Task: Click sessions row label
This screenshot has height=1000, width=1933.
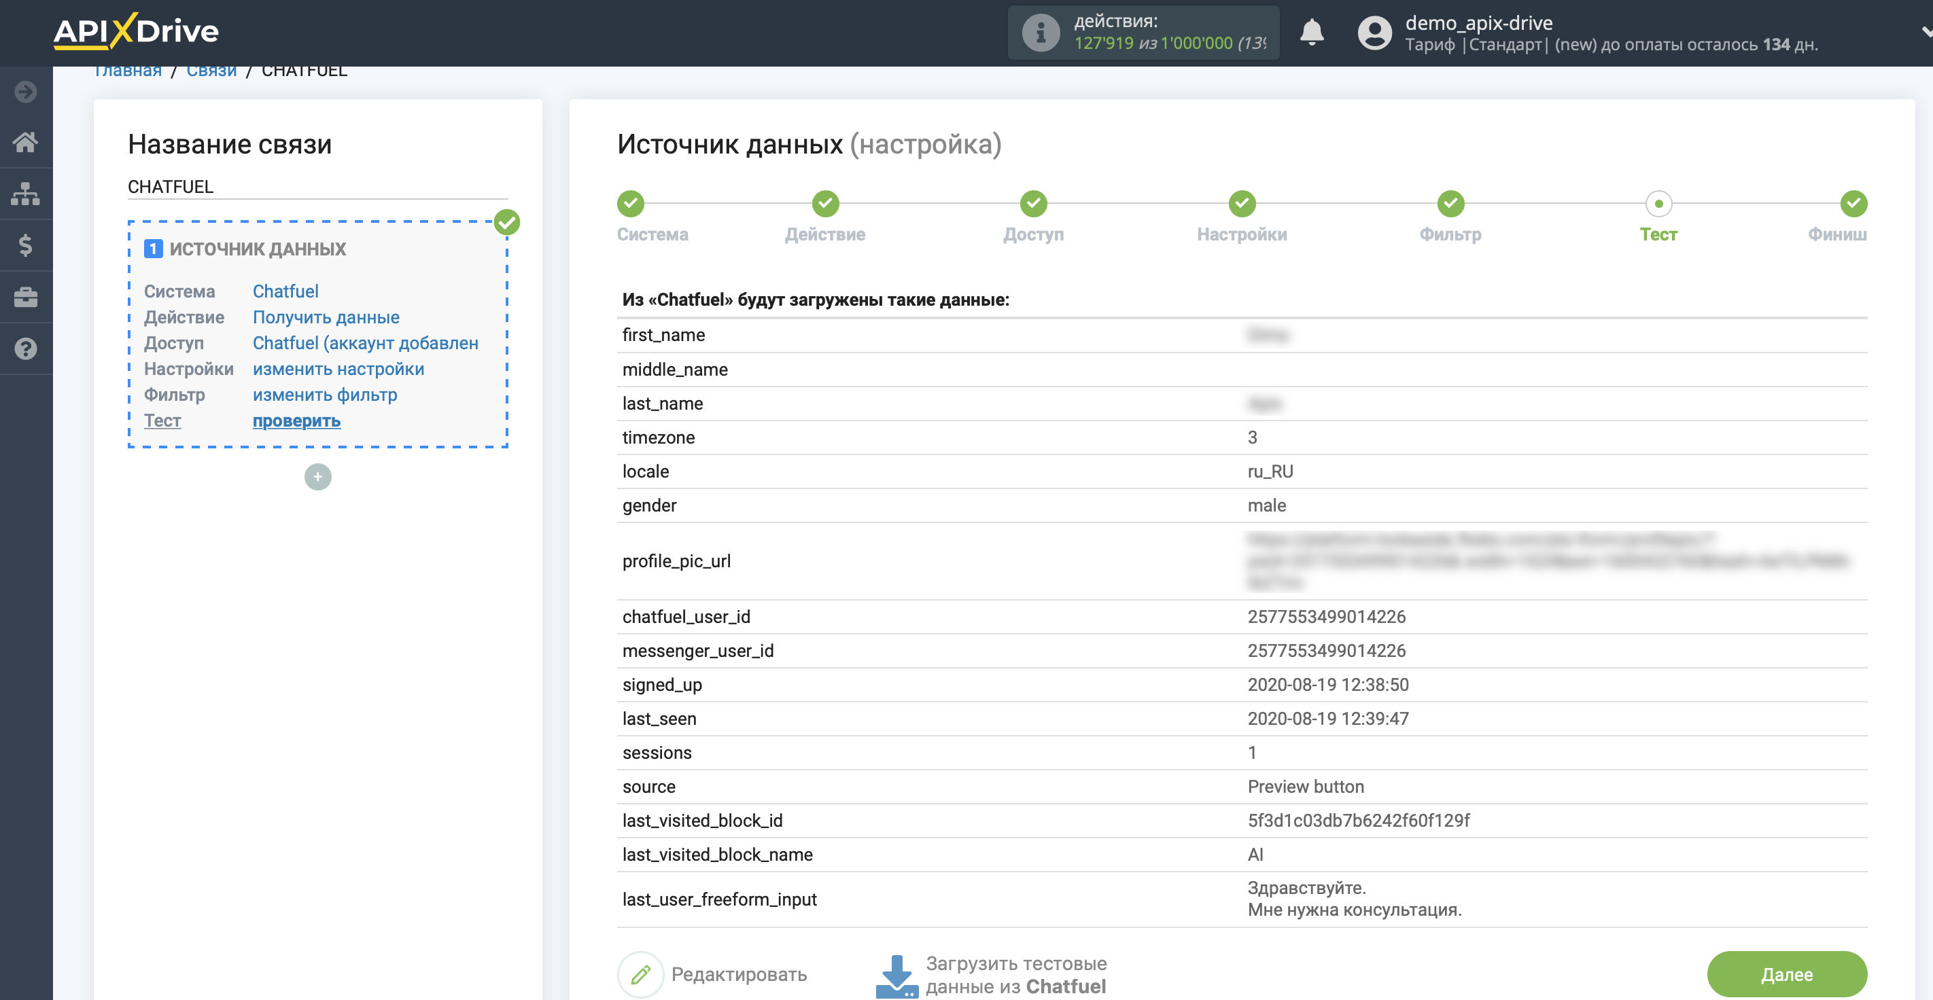Action: 657,753
